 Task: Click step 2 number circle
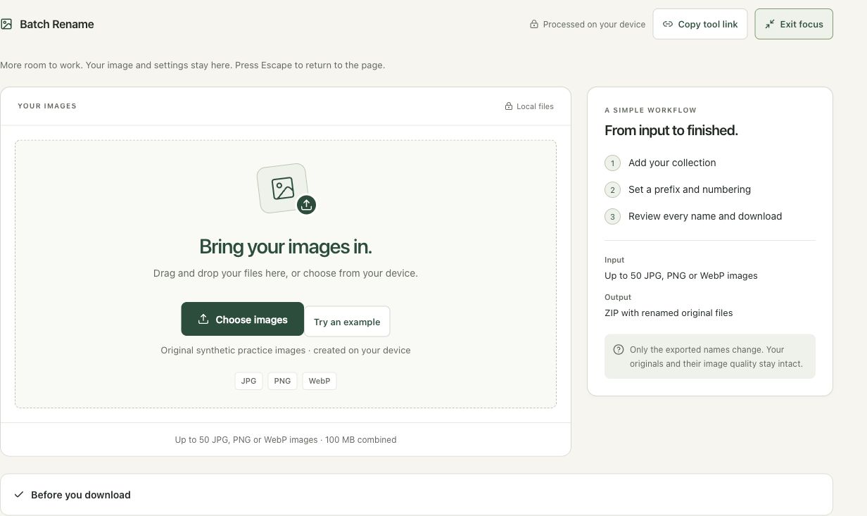[x=612, y=190]
